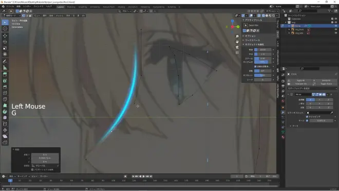Select the Poly Build tool

[x=5, y=106]
